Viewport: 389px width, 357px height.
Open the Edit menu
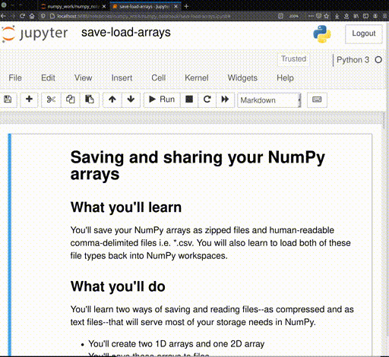coord(48,77)
